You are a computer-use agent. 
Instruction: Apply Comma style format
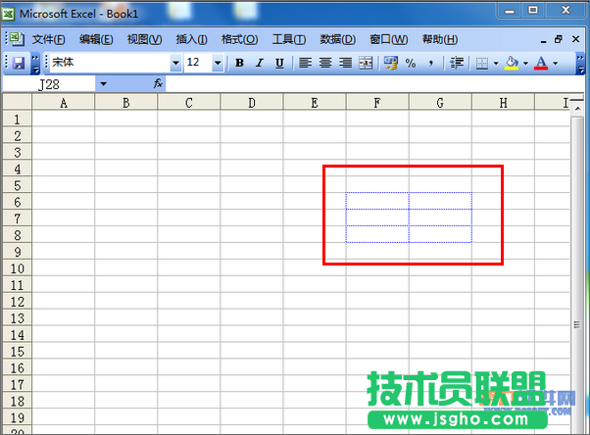coord(431,63)
